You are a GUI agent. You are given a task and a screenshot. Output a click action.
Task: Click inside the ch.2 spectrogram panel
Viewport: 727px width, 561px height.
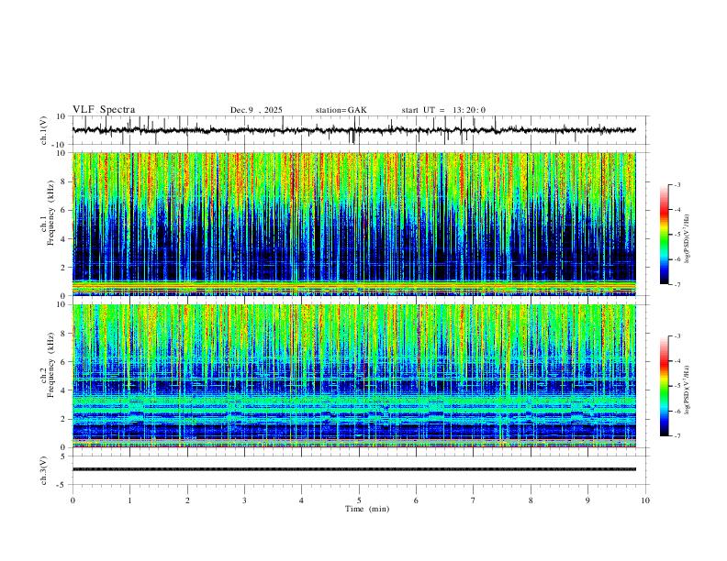coord(353,376)
